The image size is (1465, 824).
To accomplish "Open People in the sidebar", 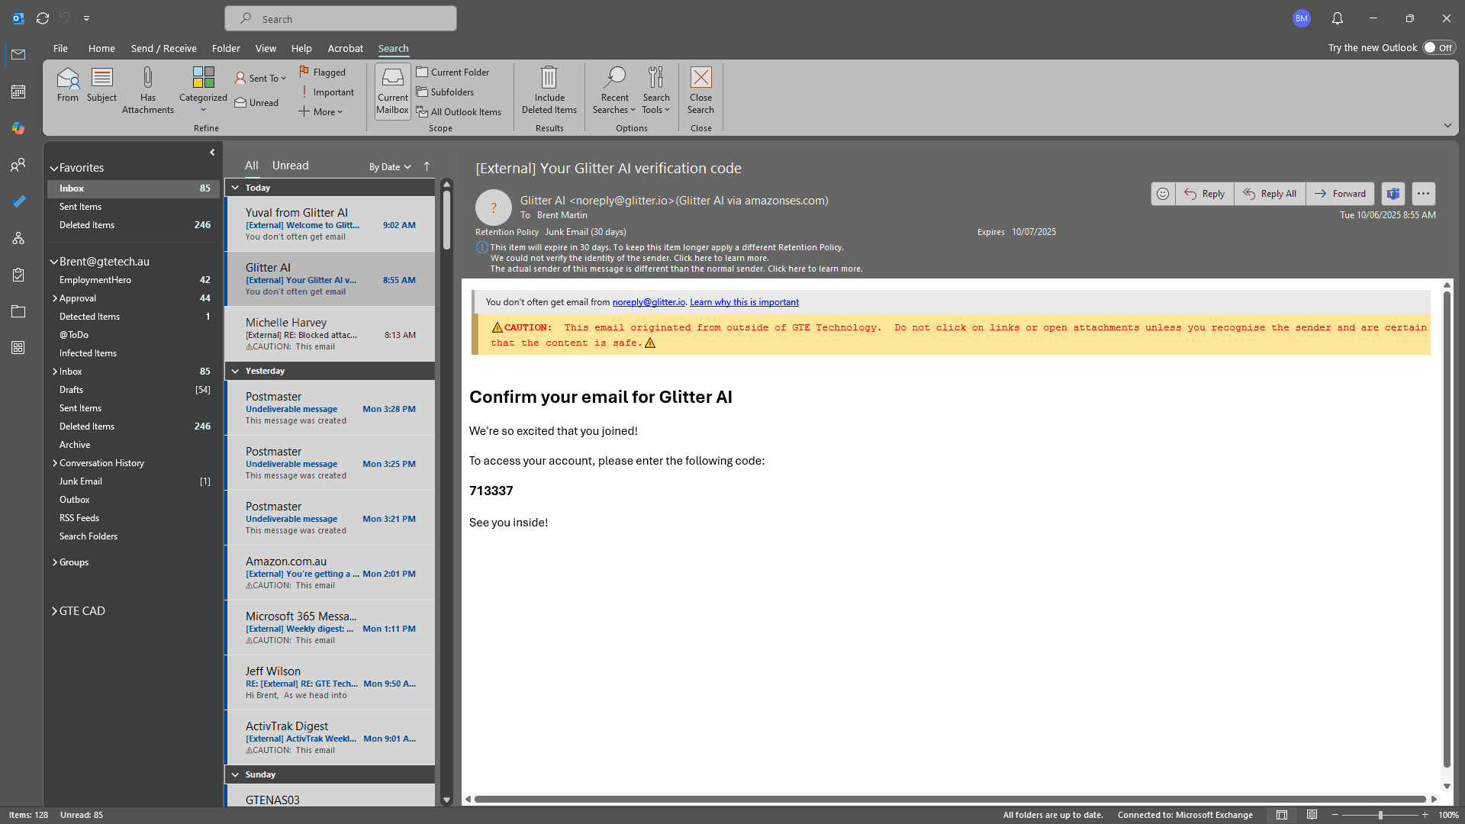I will pos(18,165).
